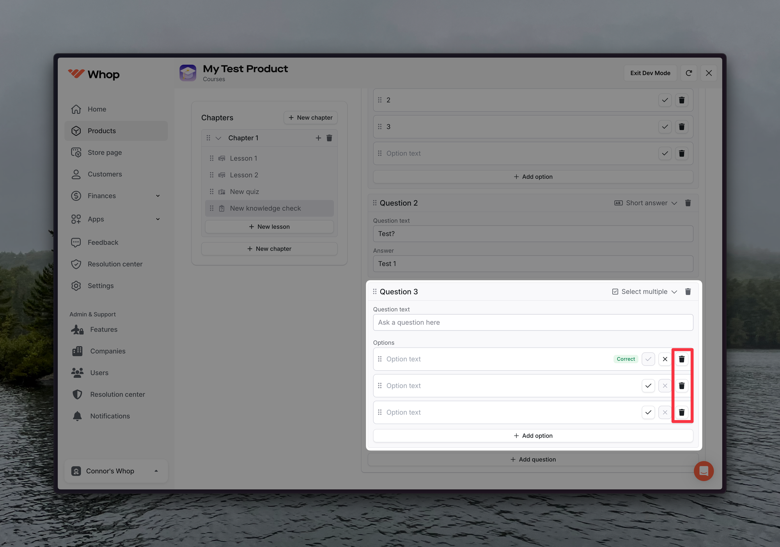Click the trash icon for Question 2
The height and width of the screenshot is (547, 780).
pyautogui.click(x=688, y=203)
